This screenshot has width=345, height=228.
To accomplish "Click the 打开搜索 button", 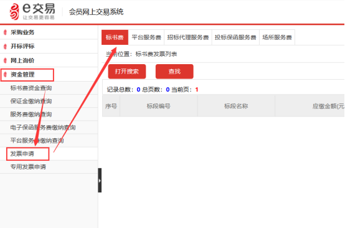I will coord(127,71).
